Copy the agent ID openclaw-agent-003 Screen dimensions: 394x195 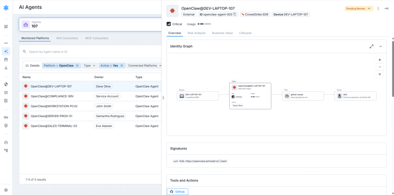(x=235, y=14)
